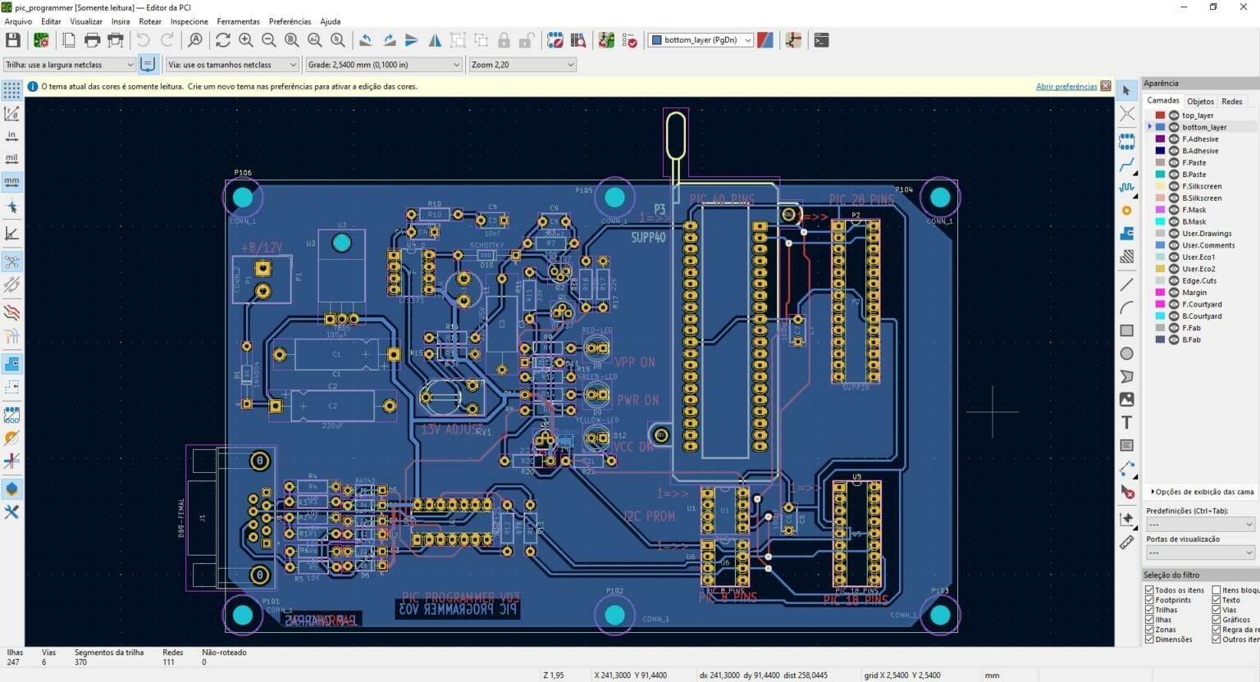Disable the Footprints selection filter
The width and height of the screenshot is (1260, 682).
point(1150,599)
